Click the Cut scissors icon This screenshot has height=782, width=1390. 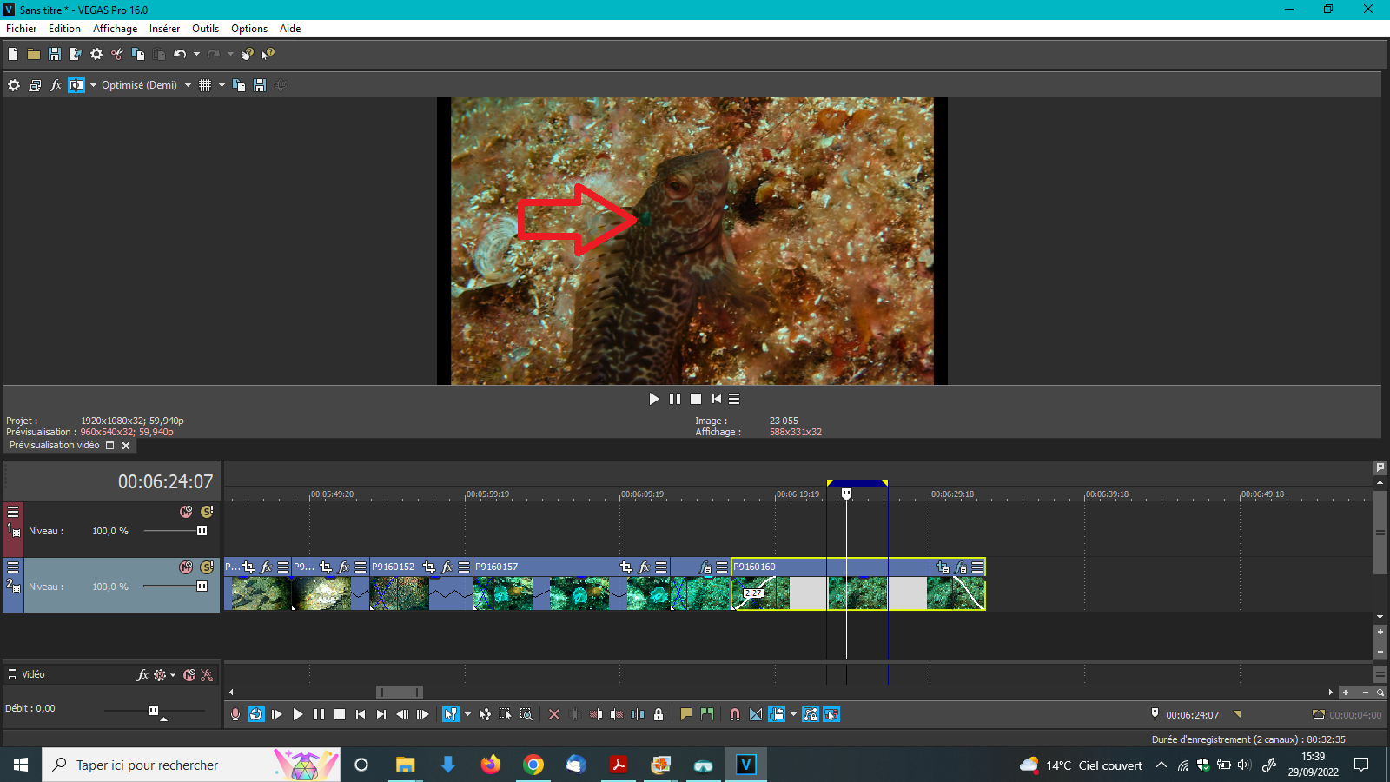tap(116, 54)
